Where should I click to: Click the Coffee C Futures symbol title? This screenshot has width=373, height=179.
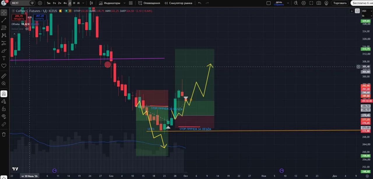tap(29, 11)
